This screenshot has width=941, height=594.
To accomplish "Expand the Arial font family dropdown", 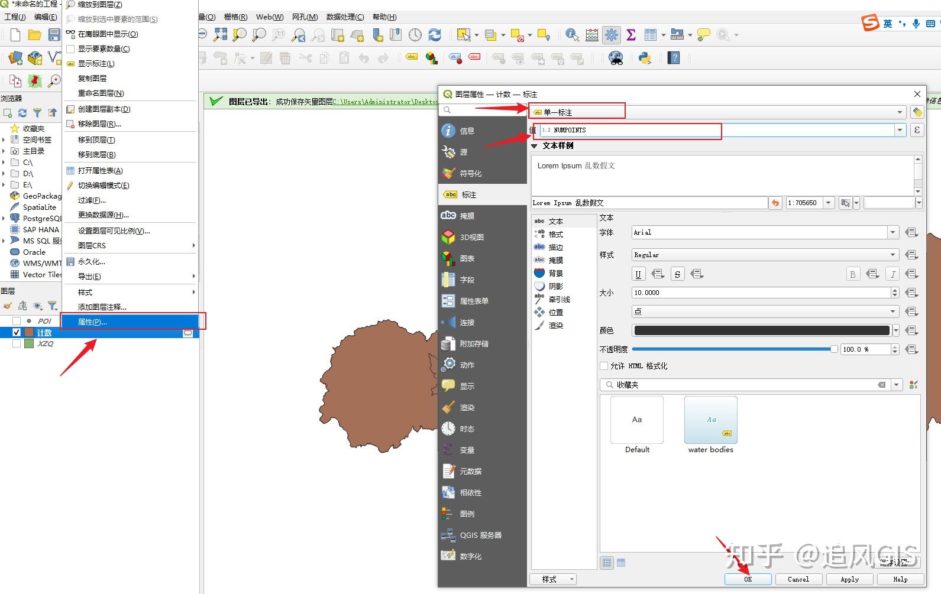I will pos(893,233).
